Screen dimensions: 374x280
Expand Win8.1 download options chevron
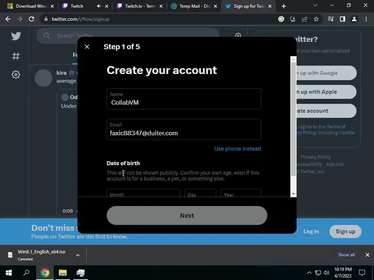[x=78, y=255]
